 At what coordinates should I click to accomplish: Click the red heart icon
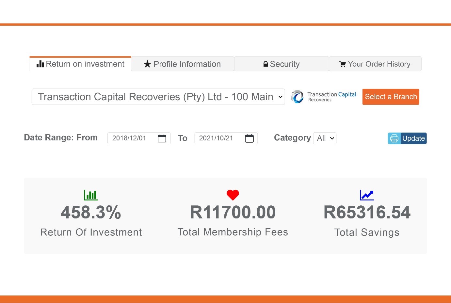click(x=233, y=195)
